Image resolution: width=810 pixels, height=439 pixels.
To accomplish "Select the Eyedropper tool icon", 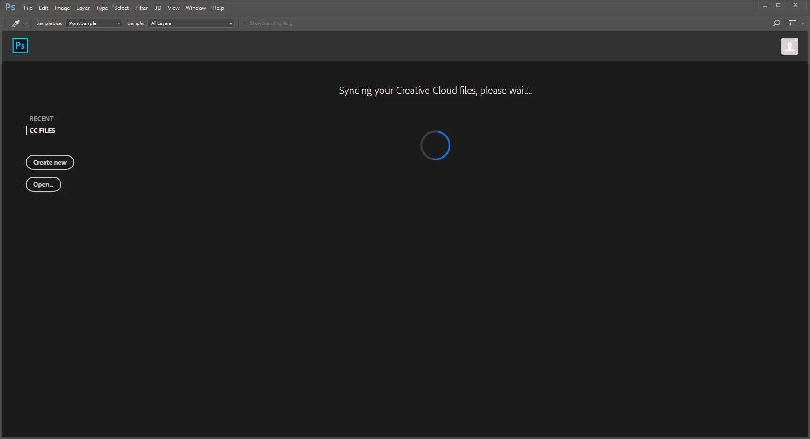I will point(15,23).
